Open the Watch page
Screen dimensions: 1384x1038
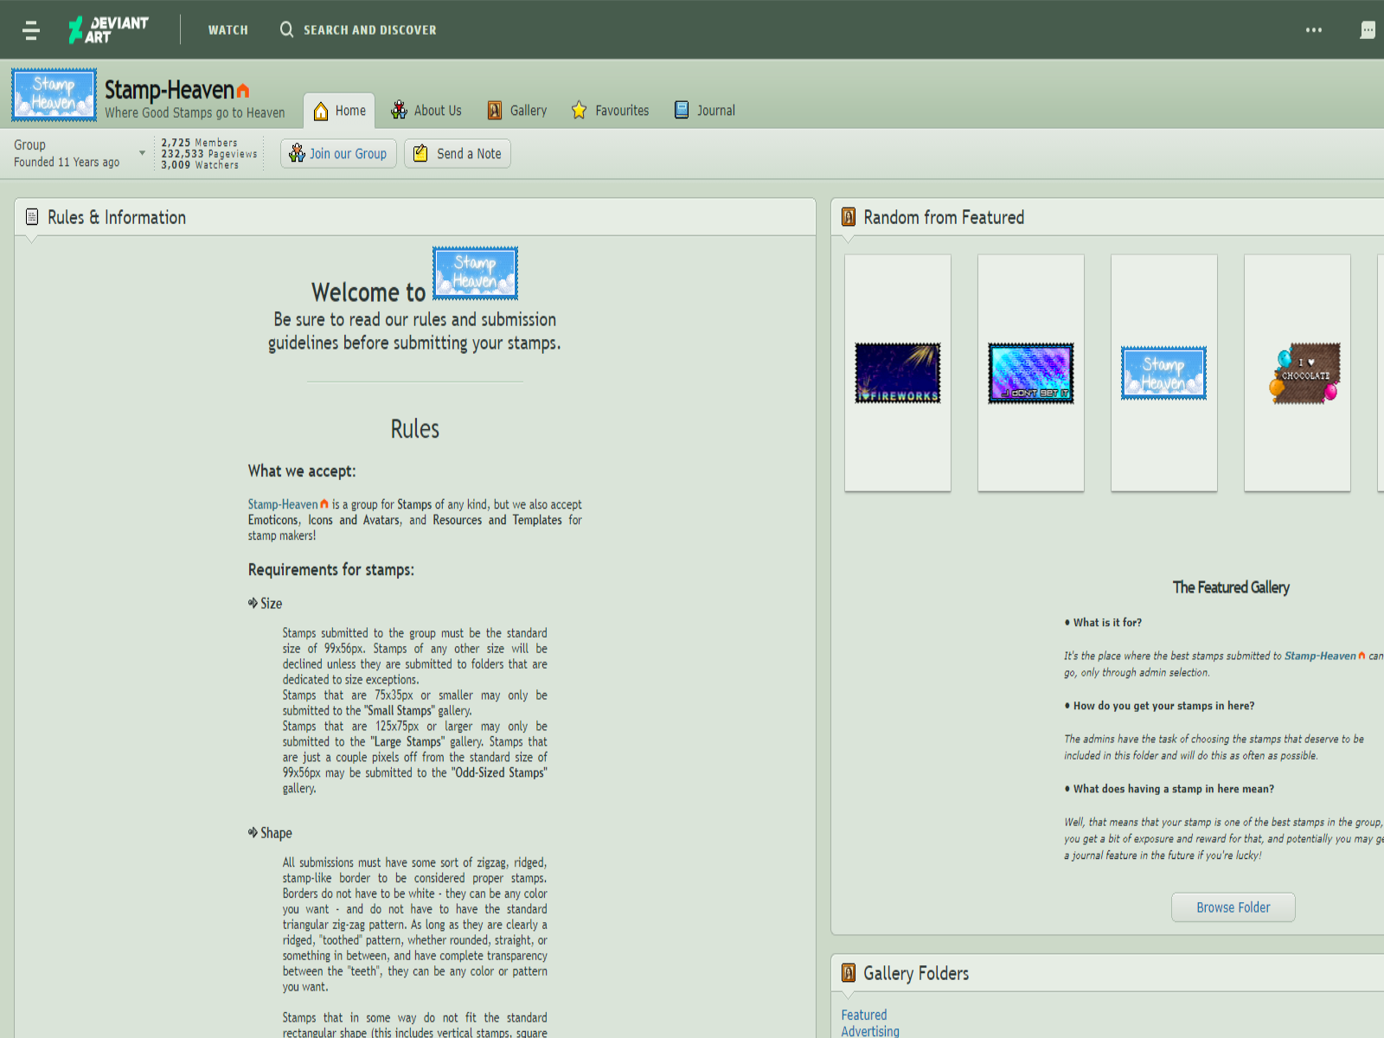[228, 30]
